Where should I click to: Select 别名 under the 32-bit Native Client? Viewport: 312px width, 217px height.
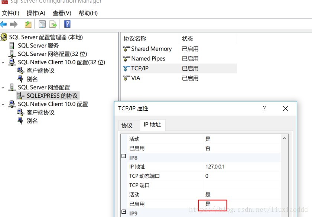(32, 79)
